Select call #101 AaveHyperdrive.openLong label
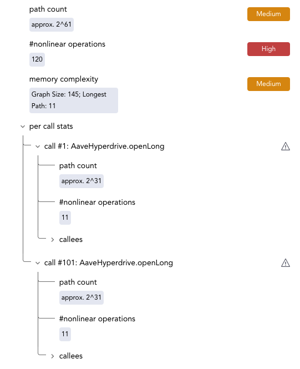Viewport: 300px width, 369px height. coord(108,262)
